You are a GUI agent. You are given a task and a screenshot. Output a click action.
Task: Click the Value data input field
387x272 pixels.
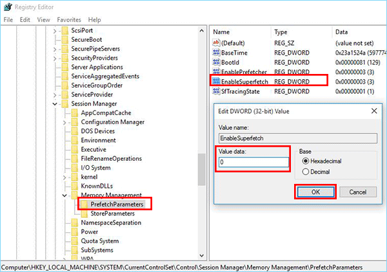pos(253,162)
